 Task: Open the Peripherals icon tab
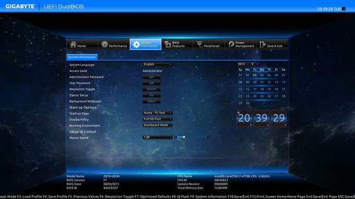pyautogui.click(x=199, y=44)
